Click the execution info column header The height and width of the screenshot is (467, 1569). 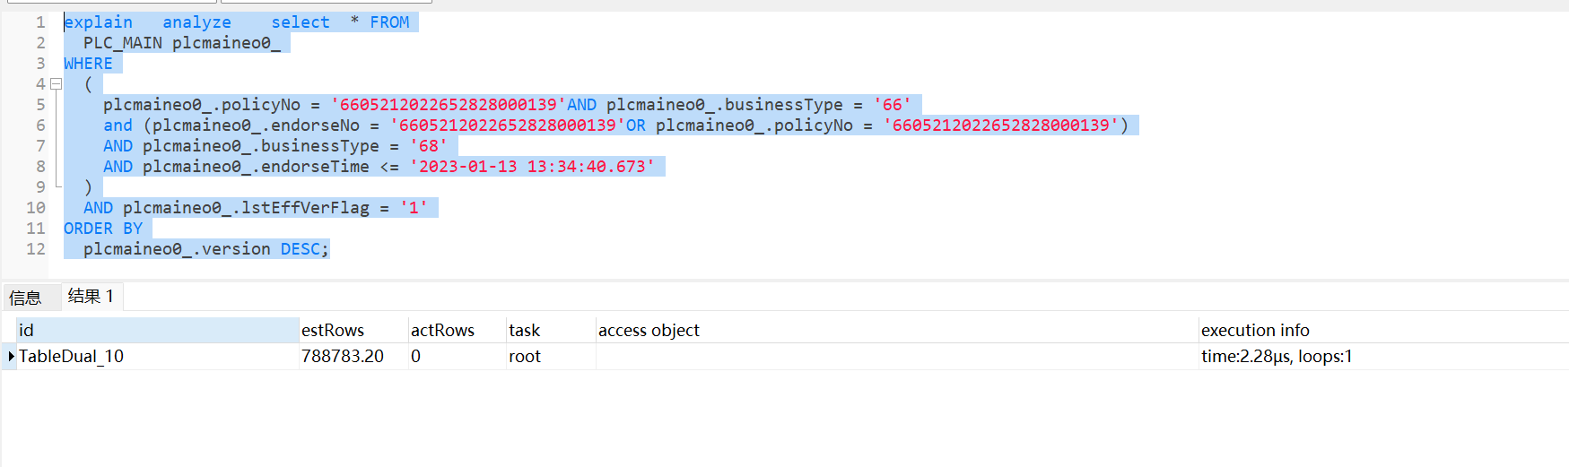(1382, 330)
